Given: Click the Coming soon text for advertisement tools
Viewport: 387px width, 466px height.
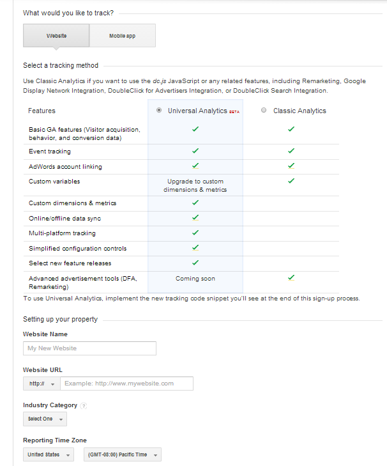Looking at the screenshot, I should coord(195,279).
